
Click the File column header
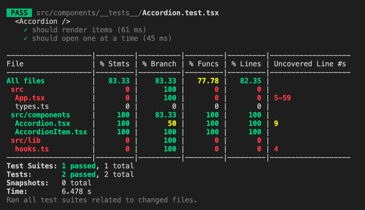[15, 64]
